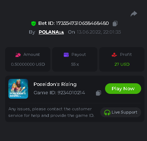147x141 pixels.
Task: Click the share arrow icon
Action: point(134,14)
